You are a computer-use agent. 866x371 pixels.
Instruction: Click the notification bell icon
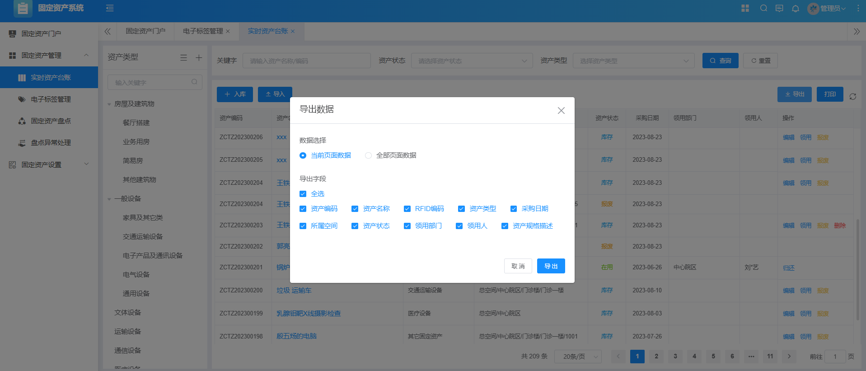pyautogui.click(x=796, y=9)
